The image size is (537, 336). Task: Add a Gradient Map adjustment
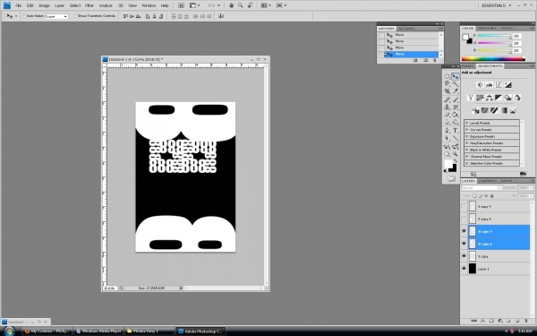pos(503,110)
